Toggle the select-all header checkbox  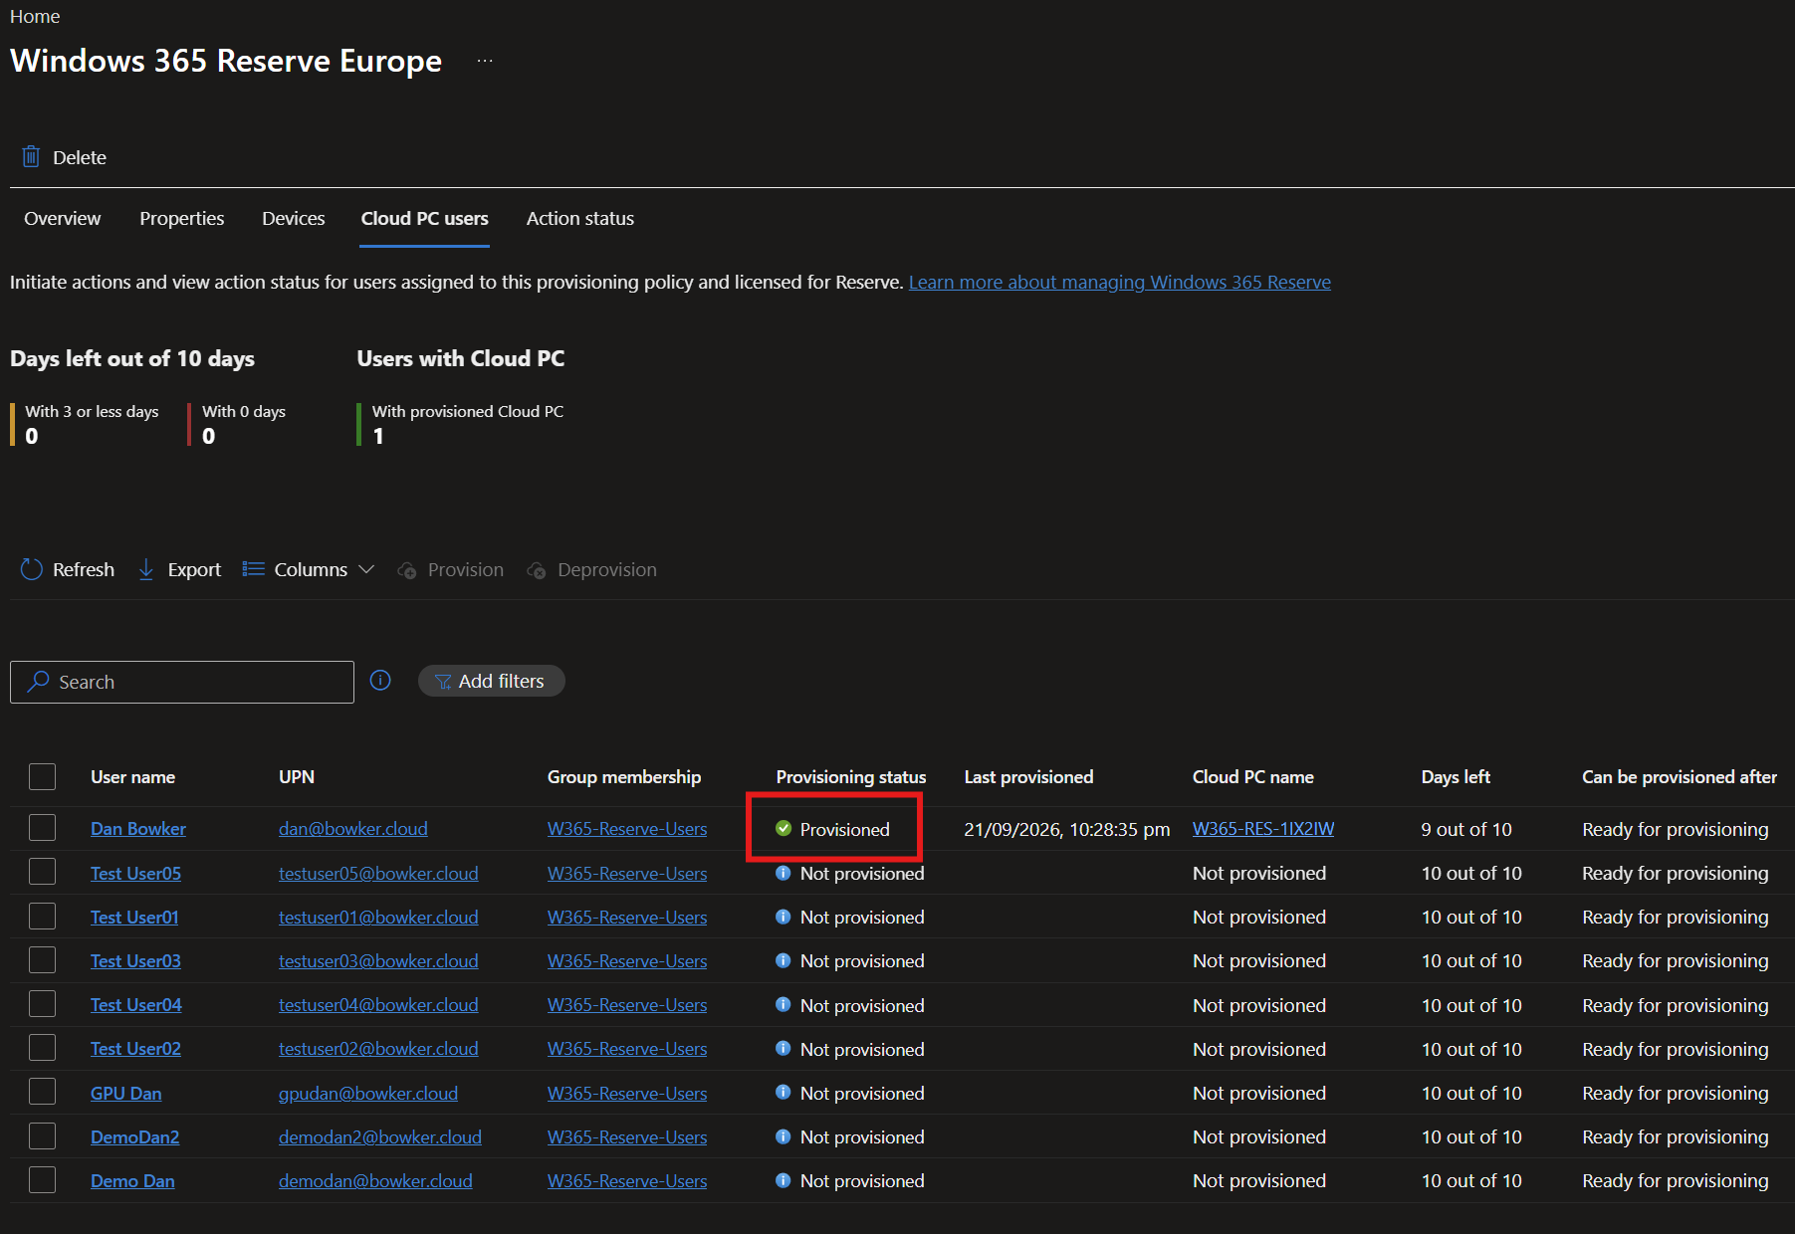tap(42, 776)
